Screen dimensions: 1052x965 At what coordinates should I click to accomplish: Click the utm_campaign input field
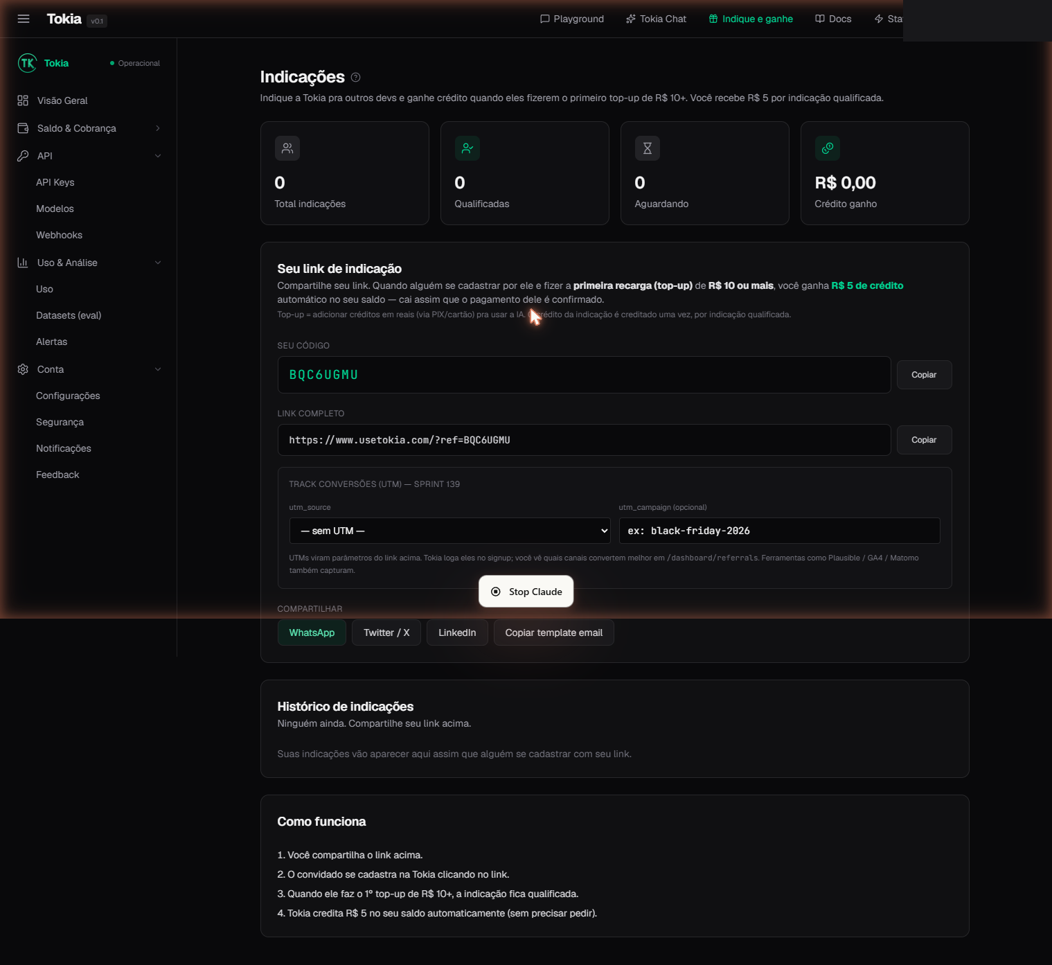(779, 531)
